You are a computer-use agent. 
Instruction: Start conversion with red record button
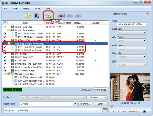pyautogui.click(x=61, y=16)
